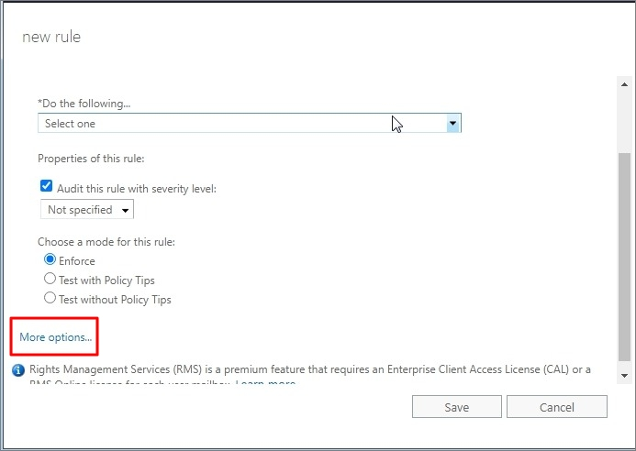This screenshot has height=451, width=636.
Task: Choose the Test without Policy Tips radio button
Action: tap(50, 298)
